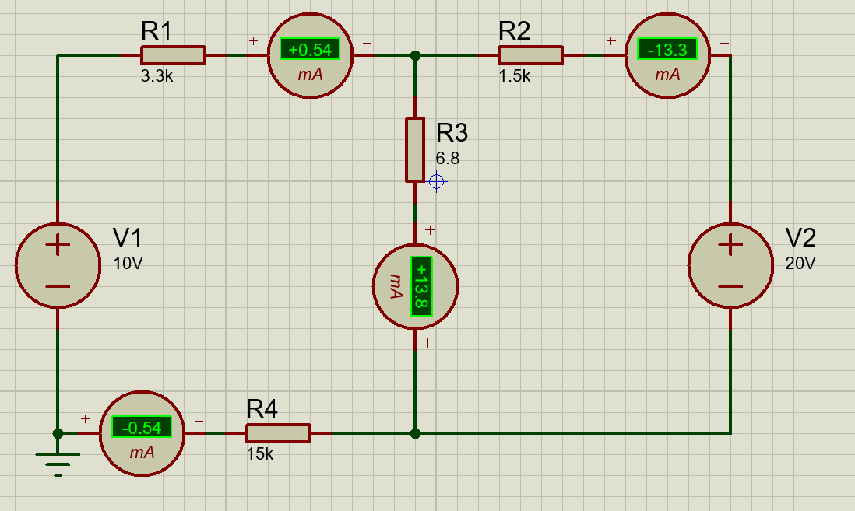Image resolution: width=855 pixels, height=511 pixels.
Task: Click the ammeter showing -13.3 mA
Action: point(667,54)
